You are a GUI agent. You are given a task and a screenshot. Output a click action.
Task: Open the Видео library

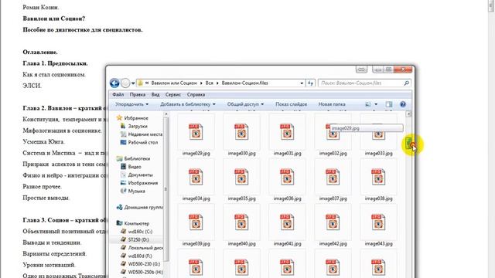click(x=131, y=167)
